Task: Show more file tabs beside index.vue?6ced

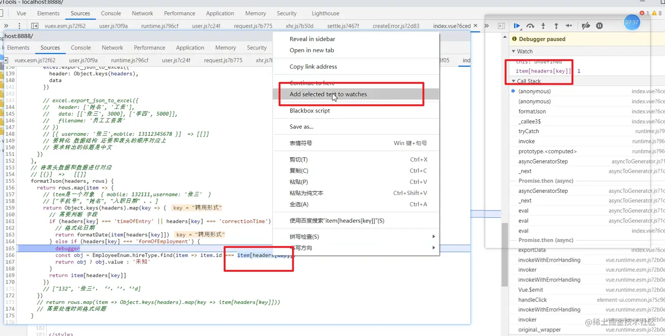Action: pyautogui.click(x=487, y=26)
